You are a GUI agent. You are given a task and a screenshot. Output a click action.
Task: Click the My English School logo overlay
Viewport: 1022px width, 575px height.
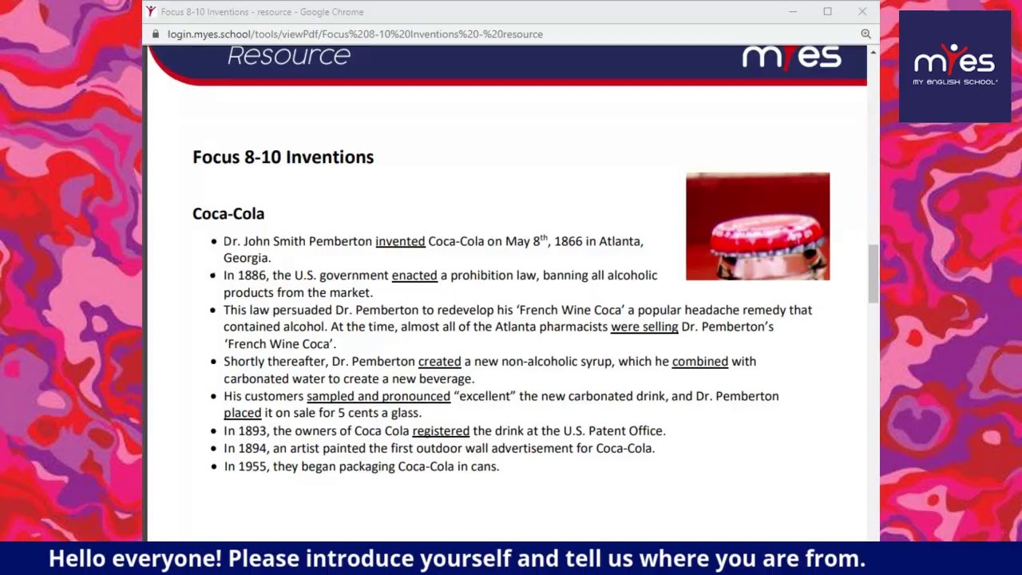(x=955, y=66)
